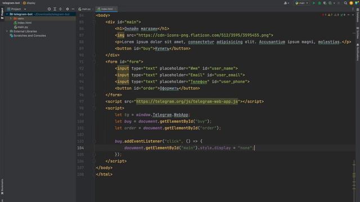Click the stop button in the run toolbar

pyautogui.click(x=339, y=3)
